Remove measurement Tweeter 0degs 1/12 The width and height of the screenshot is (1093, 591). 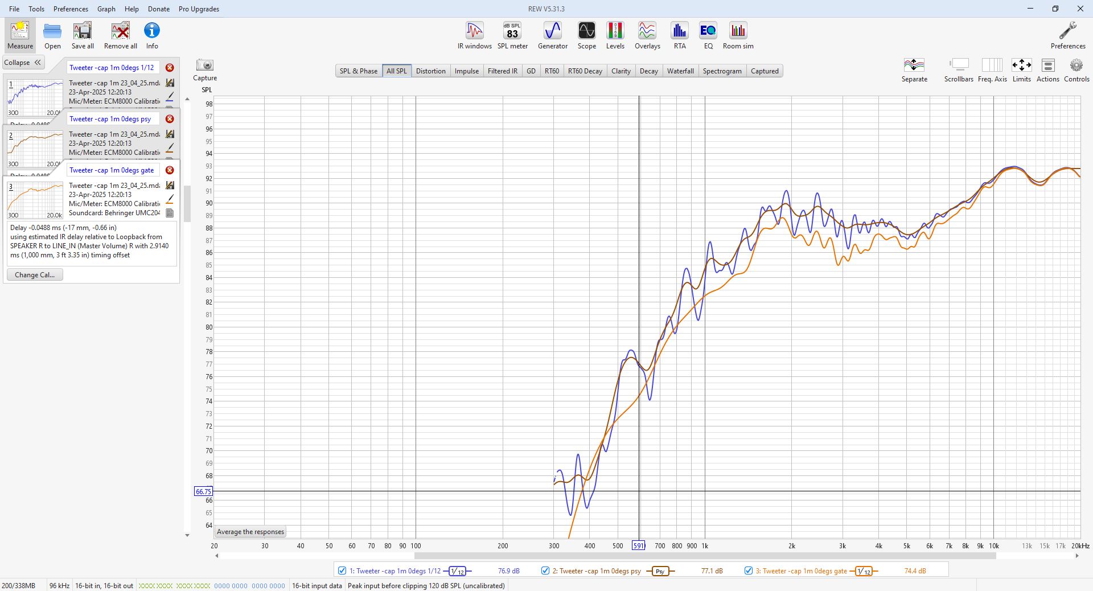pos(170,68)
